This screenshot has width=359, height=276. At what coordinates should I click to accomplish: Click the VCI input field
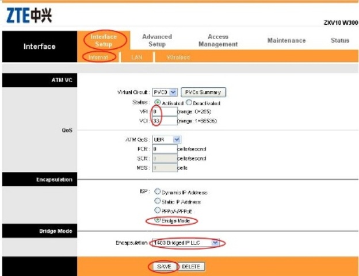[x=165, y=121]
